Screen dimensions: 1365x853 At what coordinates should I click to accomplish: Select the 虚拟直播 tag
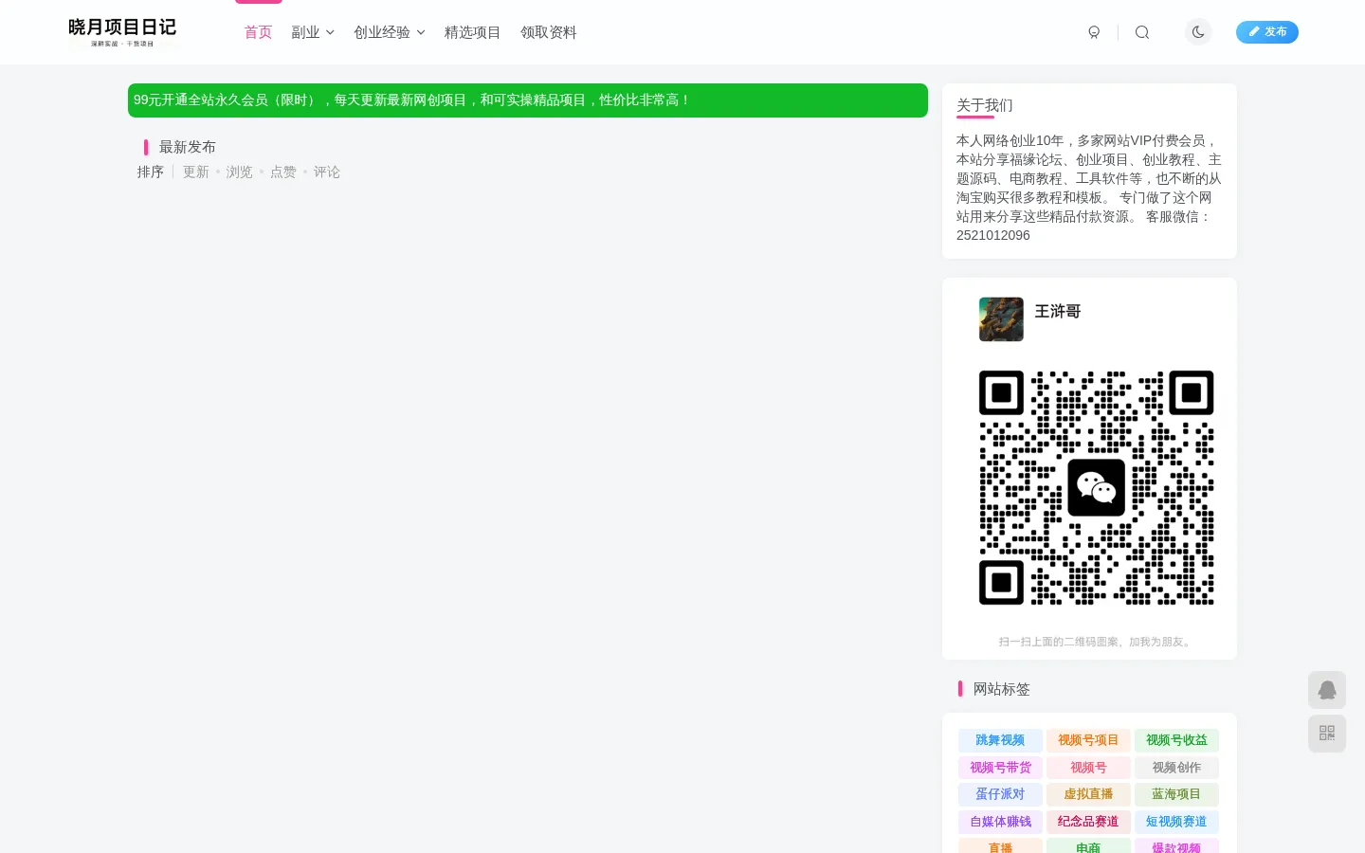pos(1088,794)
